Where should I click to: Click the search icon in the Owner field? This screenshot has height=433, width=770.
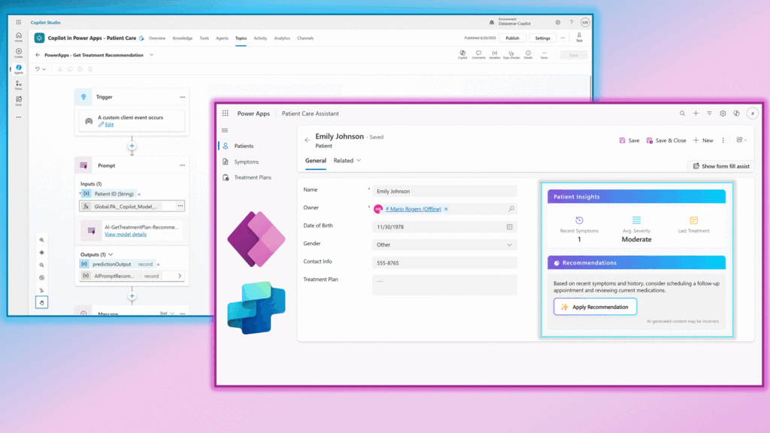511,209
